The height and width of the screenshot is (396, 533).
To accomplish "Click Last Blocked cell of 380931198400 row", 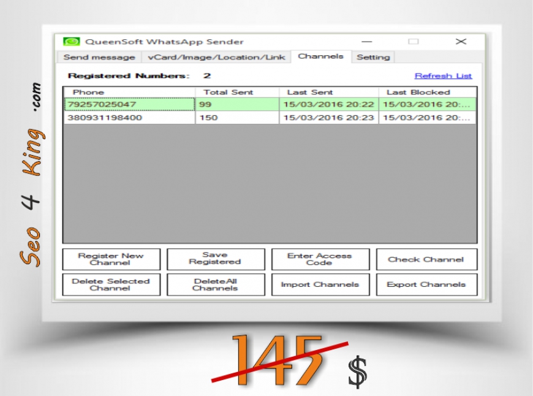I will coord(428,118).
